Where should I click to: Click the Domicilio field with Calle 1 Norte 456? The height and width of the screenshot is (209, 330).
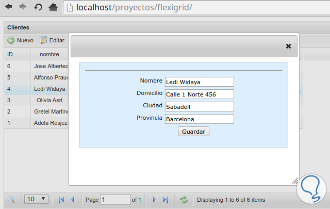coord(200,94)
